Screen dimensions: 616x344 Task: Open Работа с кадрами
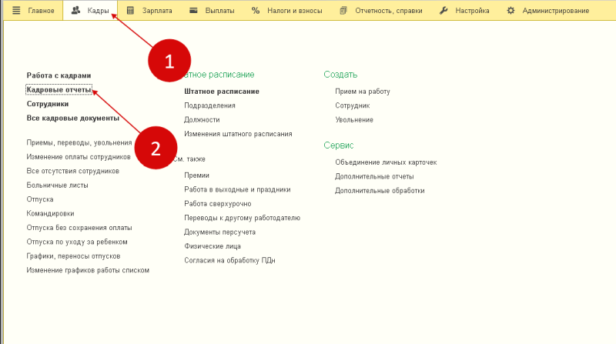coord(59,75)
